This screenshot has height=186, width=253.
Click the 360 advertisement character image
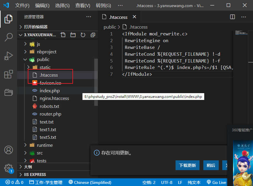(243, 163)
